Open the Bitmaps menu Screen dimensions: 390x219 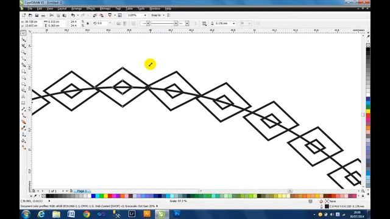(x=105, y=9)
